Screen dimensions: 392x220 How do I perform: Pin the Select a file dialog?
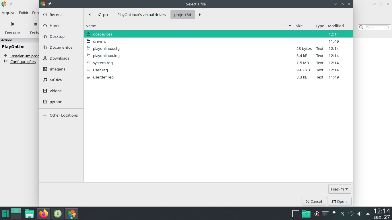click(50, 4)
